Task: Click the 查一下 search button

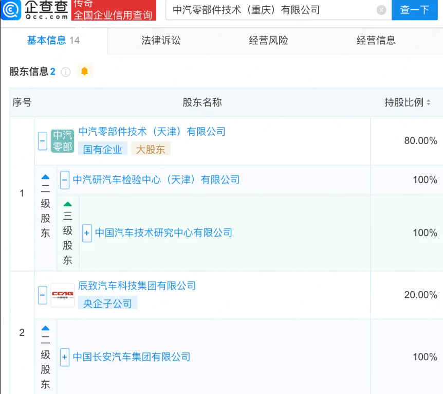Action: point(415,10)
